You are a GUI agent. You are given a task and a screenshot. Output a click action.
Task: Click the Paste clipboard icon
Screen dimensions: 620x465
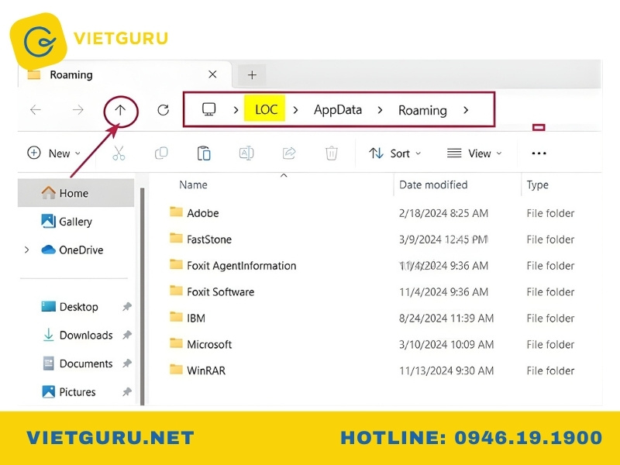coord(204,153)
